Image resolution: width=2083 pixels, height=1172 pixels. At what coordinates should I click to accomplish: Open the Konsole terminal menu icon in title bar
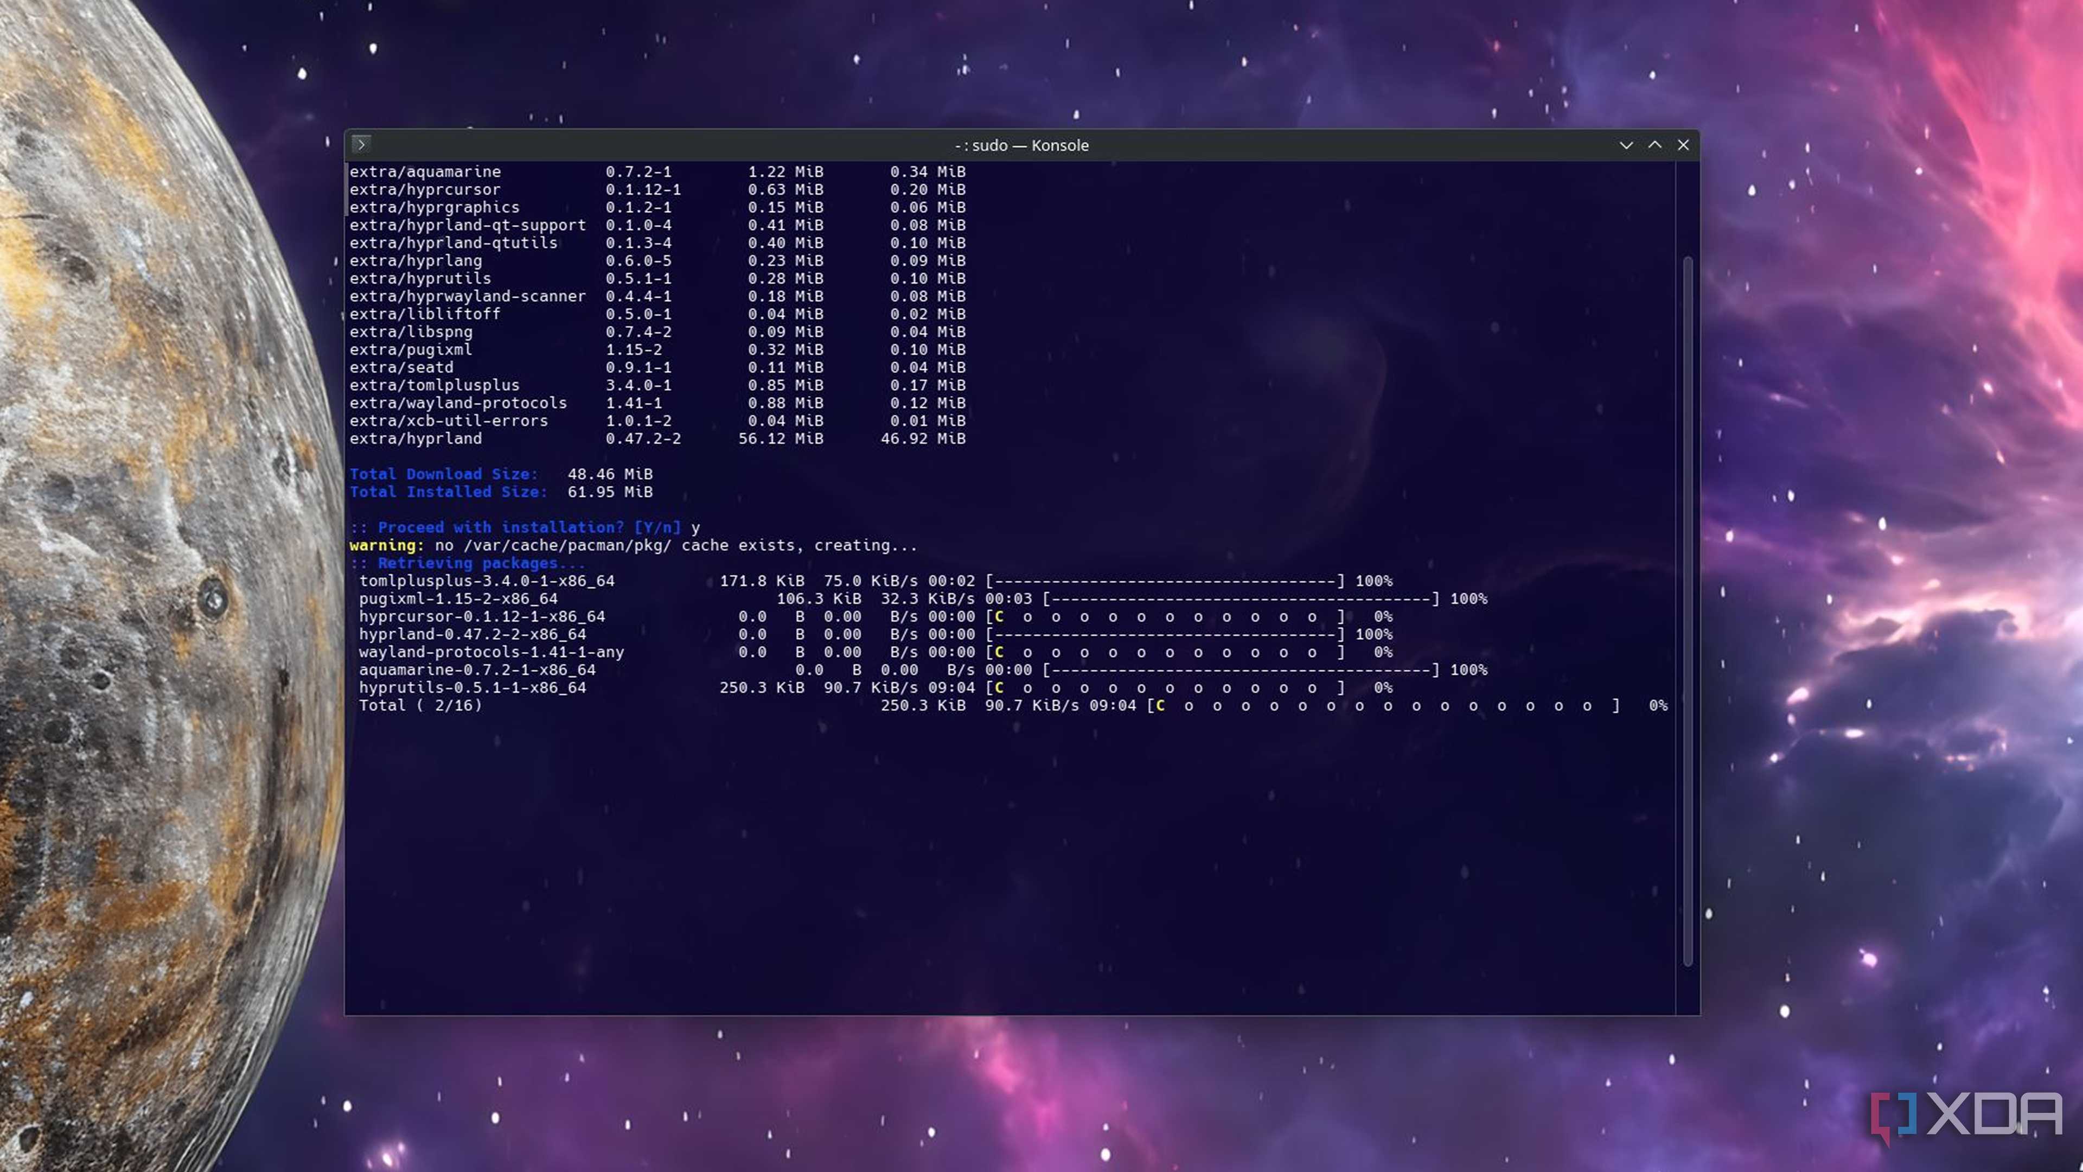[x=361, y=144]
